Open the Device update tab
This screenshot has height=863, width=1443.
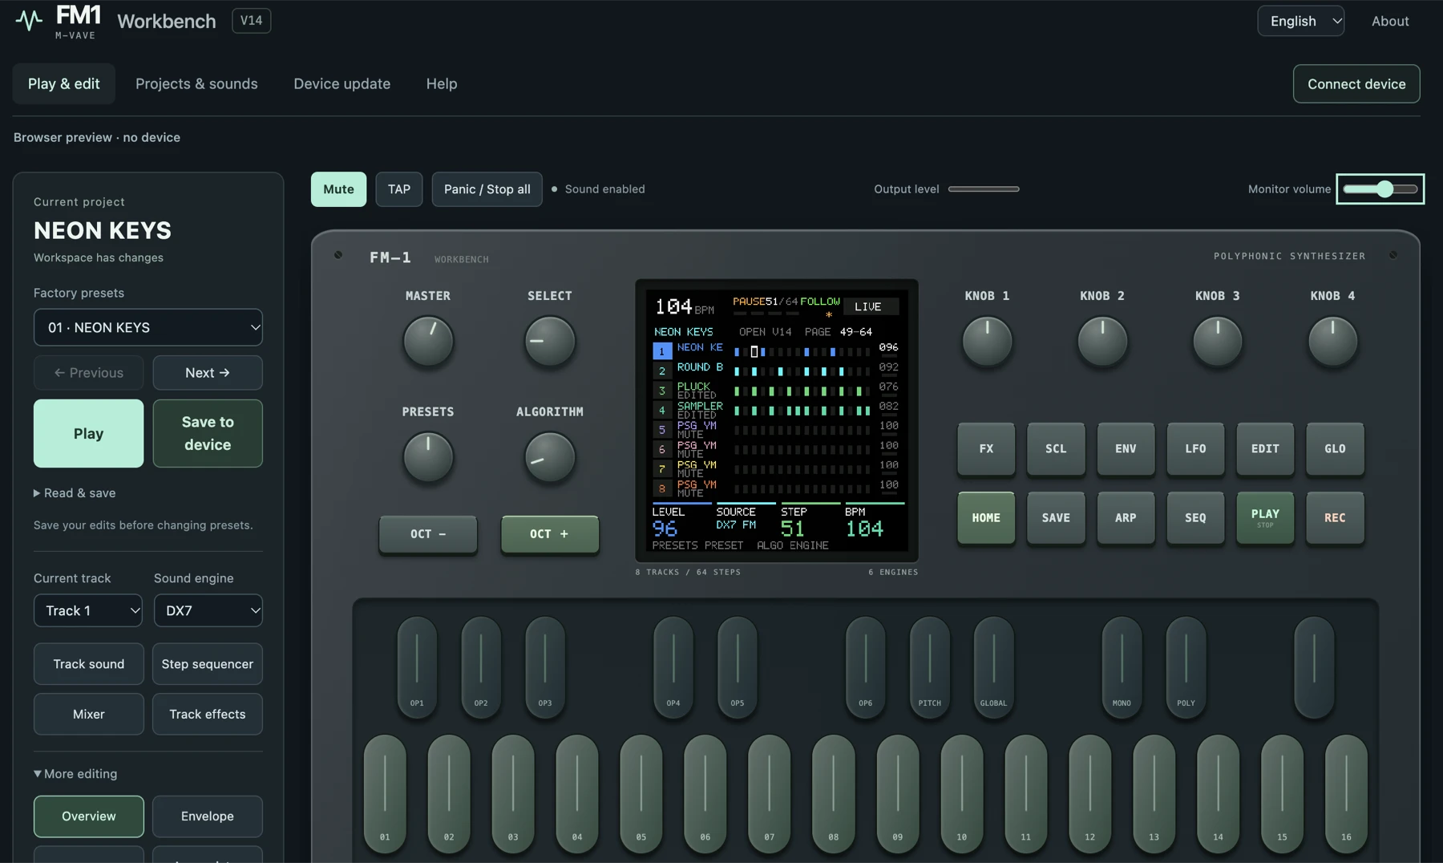(x=342, y=83)
